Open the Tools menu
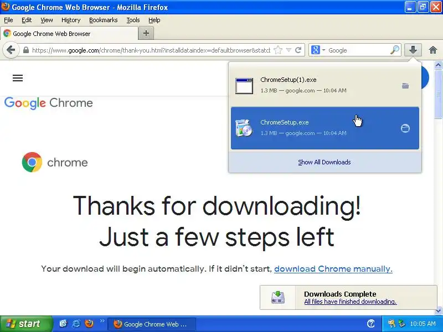The image size is (443, 332). 133,20
